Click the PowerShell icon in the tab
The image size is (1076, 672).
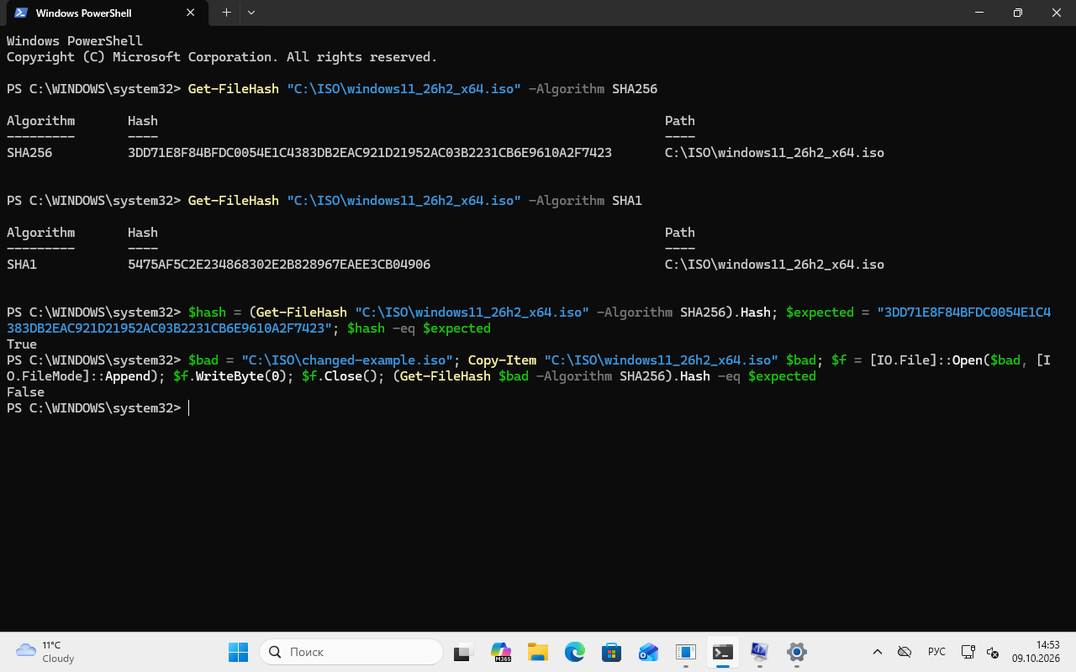pos(21,13)
